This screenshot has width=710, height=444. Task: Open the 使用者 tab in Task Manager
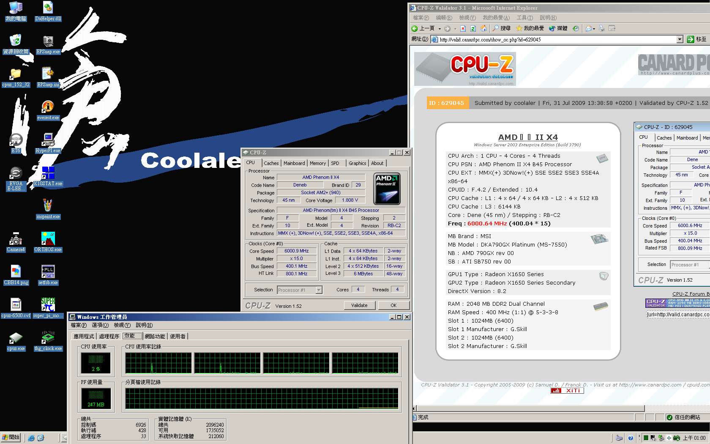point(177,337)
